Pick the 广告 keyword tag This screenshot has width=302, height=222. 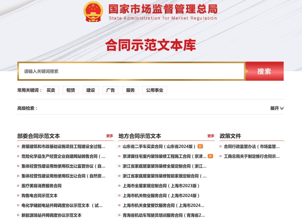pyautogui.click(x=111, y=90)
